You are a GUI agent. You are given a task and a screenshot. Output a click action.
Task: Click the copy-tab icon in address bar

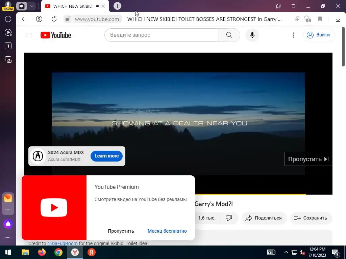click(x=297, y=19)
